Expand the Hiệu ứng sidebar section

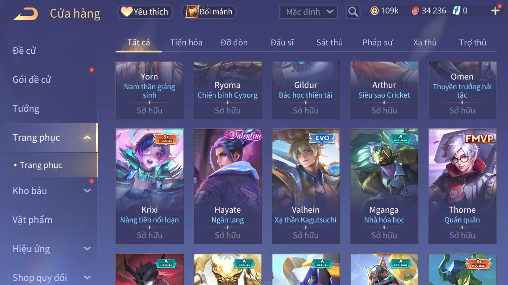coord(87,249)
